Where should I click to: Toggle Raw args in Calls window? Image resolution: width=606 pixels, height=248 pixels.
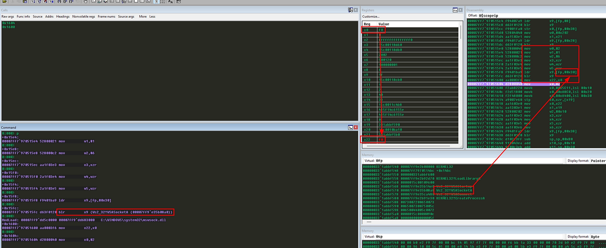[x=8, y=16]
